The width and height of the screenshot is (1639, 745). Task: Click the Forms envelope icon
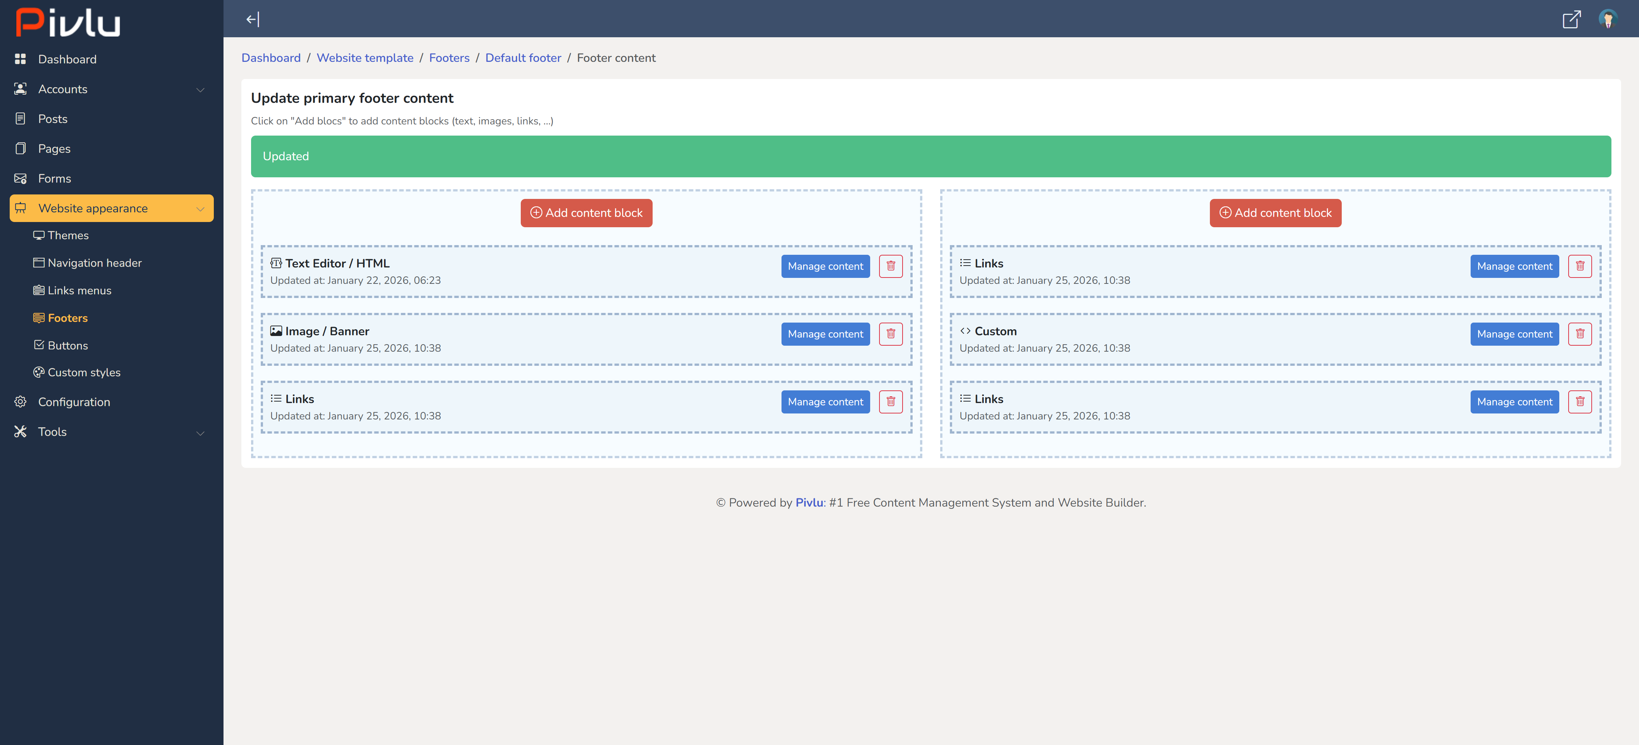click(x=20, y=178)
